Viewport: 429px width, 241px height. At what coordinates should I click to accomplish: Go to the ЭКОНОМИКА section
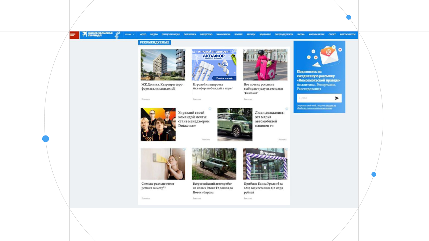click(223, 34)
